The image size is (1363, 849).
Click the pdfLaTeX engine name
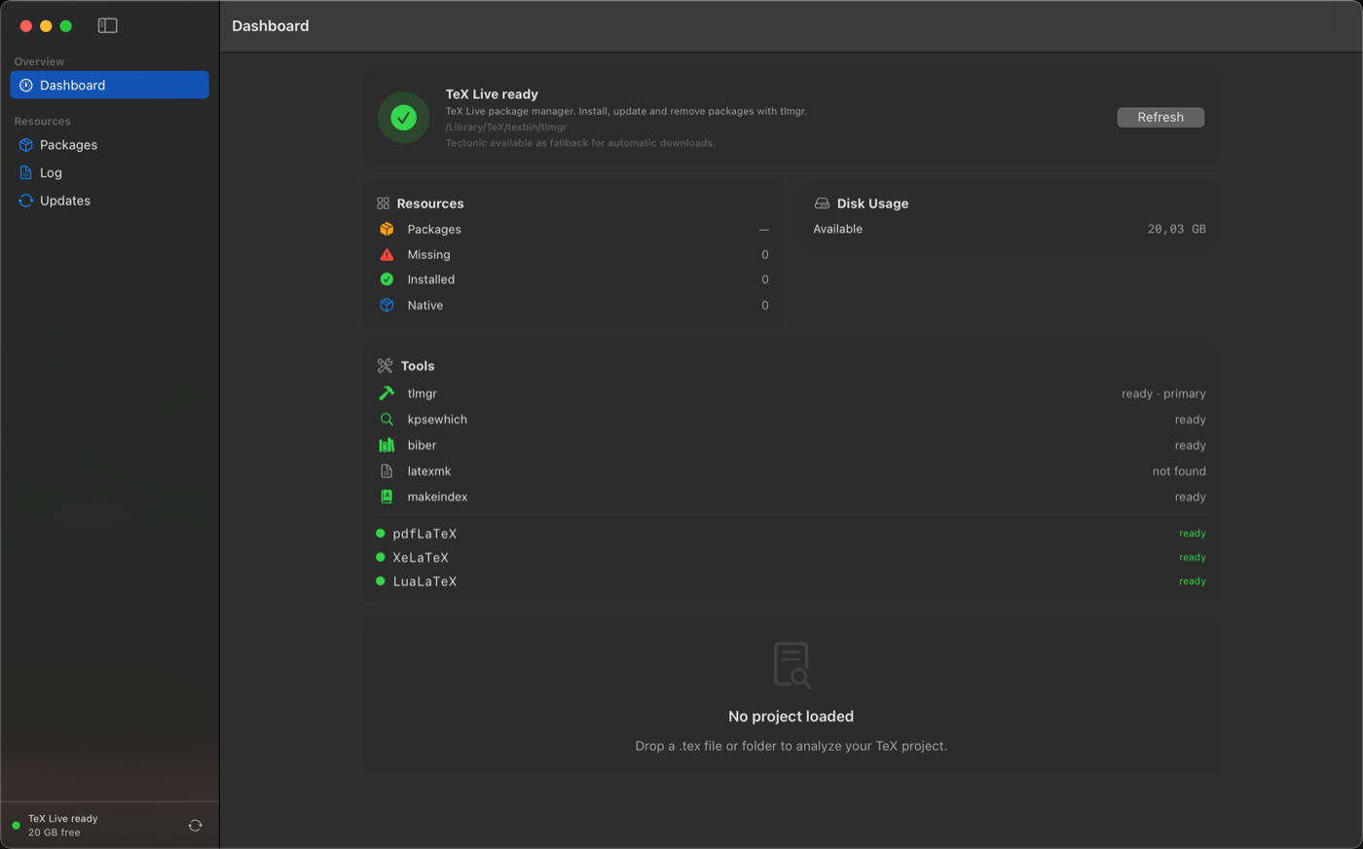click(x=424, y=534)
